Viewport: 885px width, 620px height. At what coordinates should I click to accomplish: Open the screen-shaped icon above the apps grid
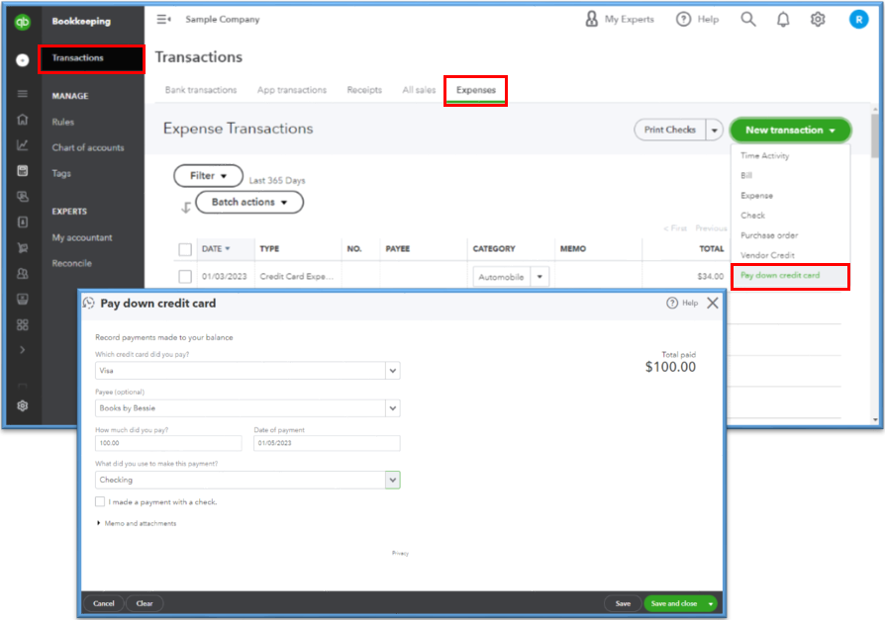pos(22,299)
